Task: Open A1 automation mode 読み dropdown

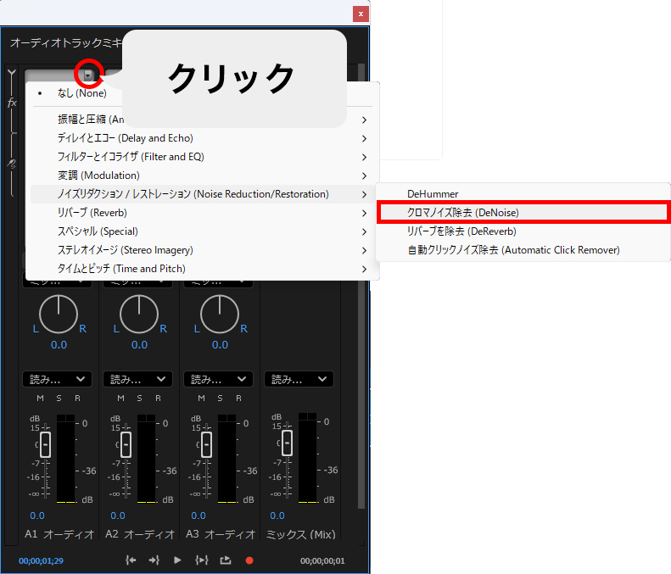Action: 57,379
